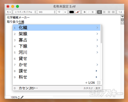128x102 pixels.
Task: Open the black text color swatch
Action: pos(71,12)
